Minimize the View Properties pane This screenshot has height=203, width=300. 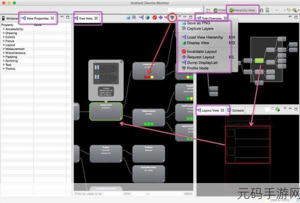[x=62, y=17]
